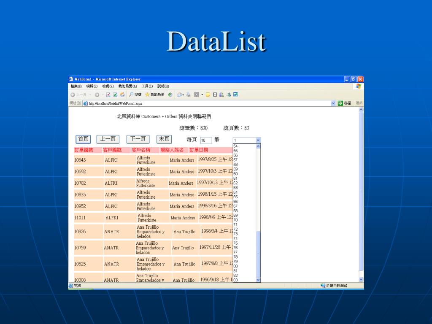This screenshot has height=324, width=432.
Task: Open Favorites (我的最愛) star toolbar button
Action: pyautogui.click(x=155, y=94)
